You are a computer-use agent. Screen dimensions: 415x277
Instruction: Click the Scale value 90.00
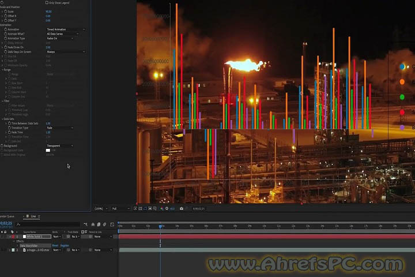tap(48, 12)
